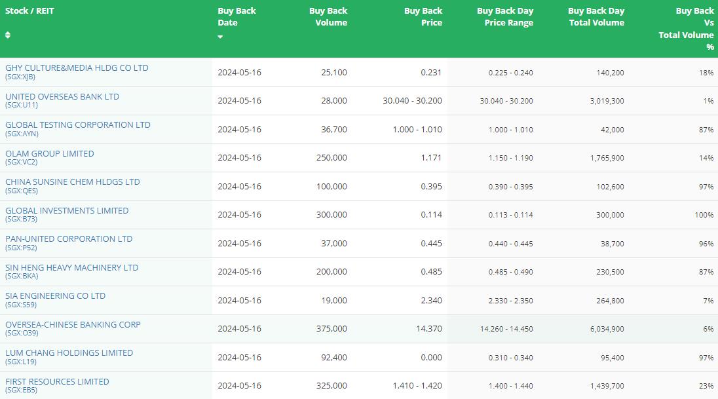This screenshot has width=718, height=399.
Task: Click SIA Engineering buy back price 2.340
Action: [431, 301]
